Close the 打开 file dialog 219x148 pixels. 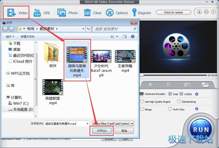coord(134,23)
